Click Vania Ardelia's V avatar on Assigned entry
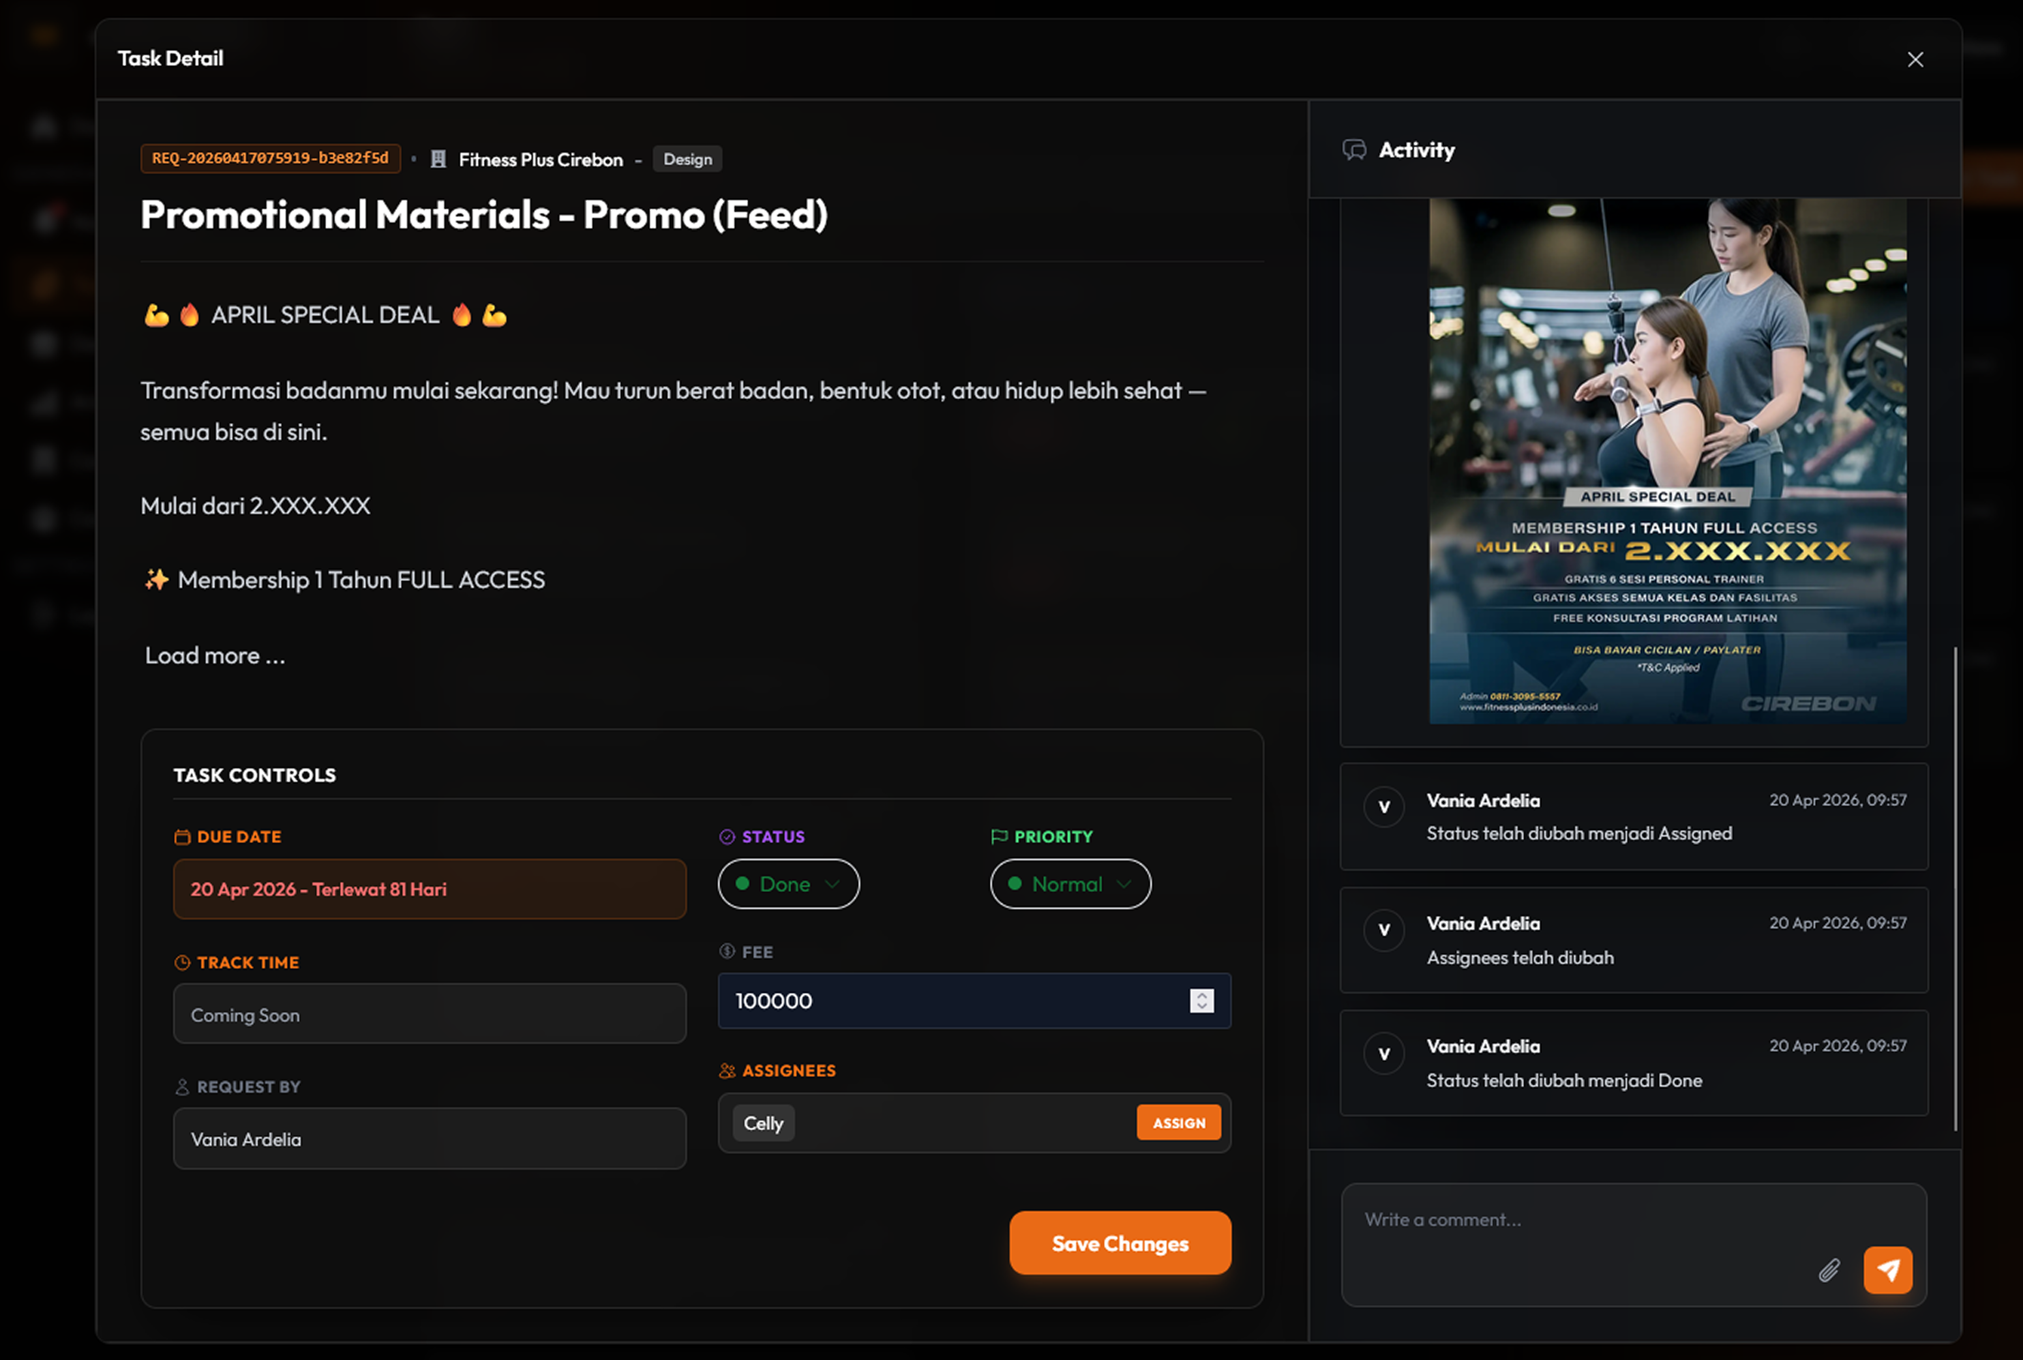Viewport: 2023px width, 1360px height. click(x=1385, y=808)
